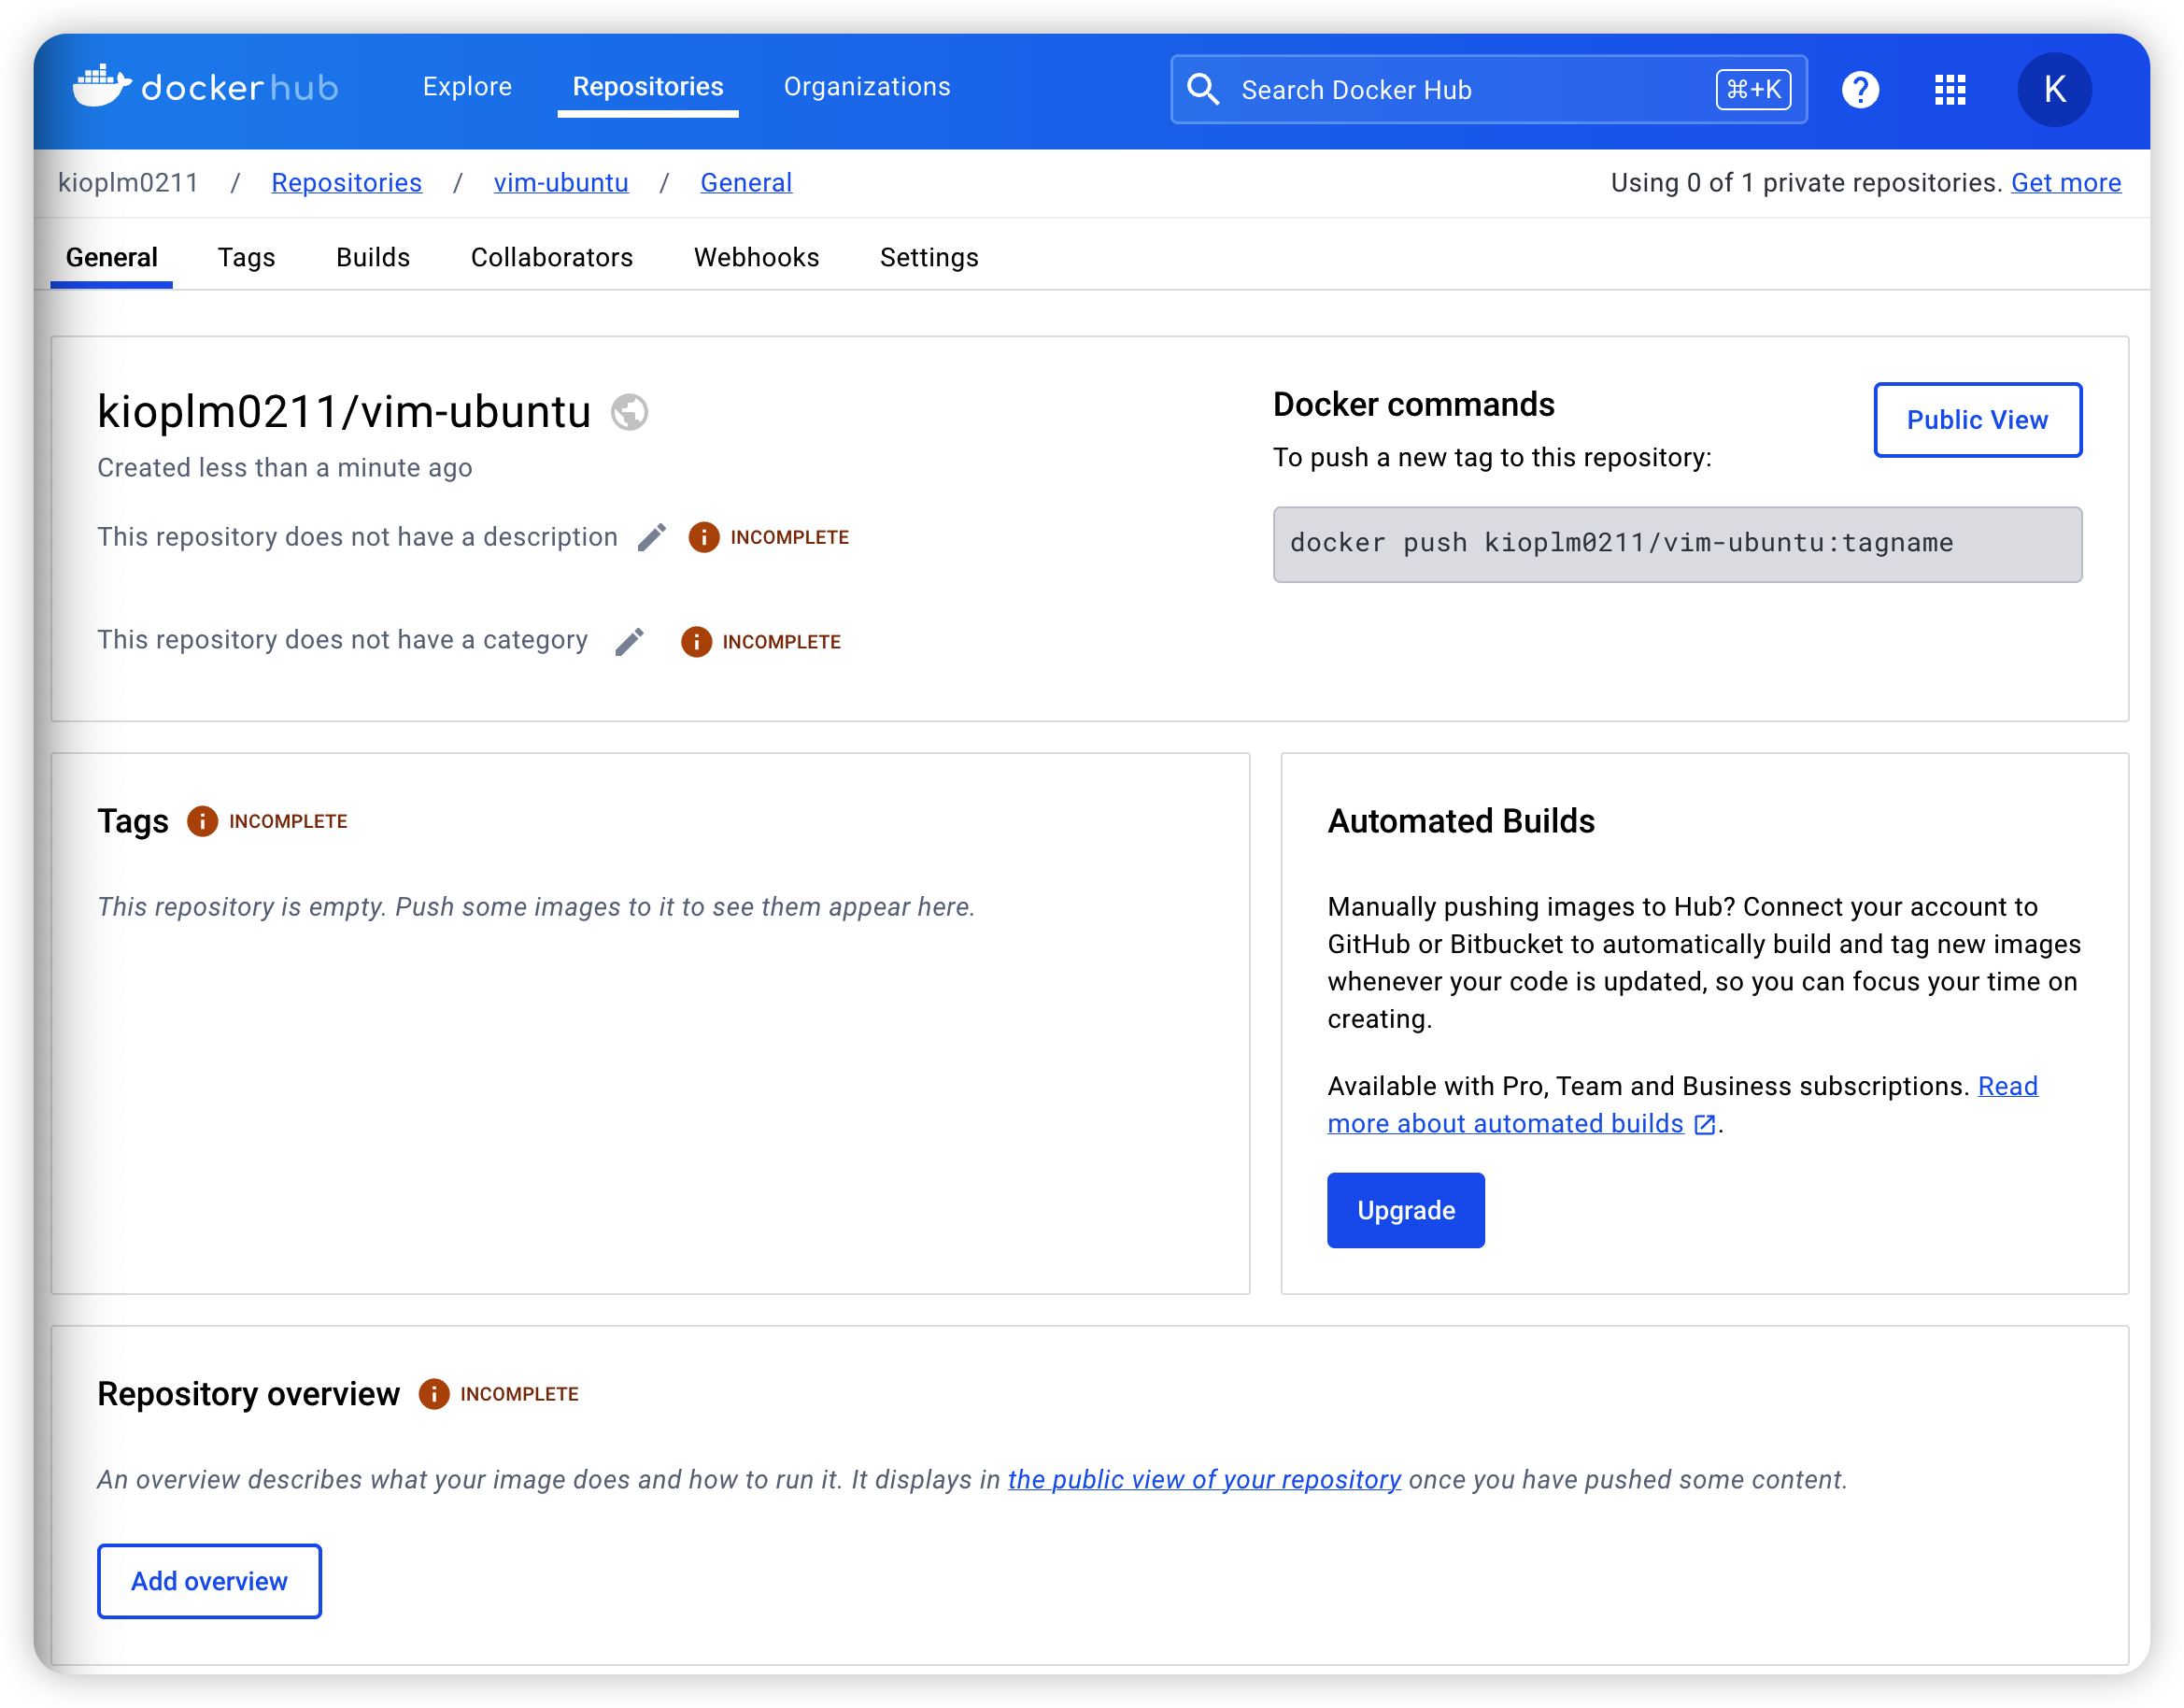This screenshot has height=1708, width=2184.
Task: Click the Docker Hub whale logo
Action: (x=102, y=87)
